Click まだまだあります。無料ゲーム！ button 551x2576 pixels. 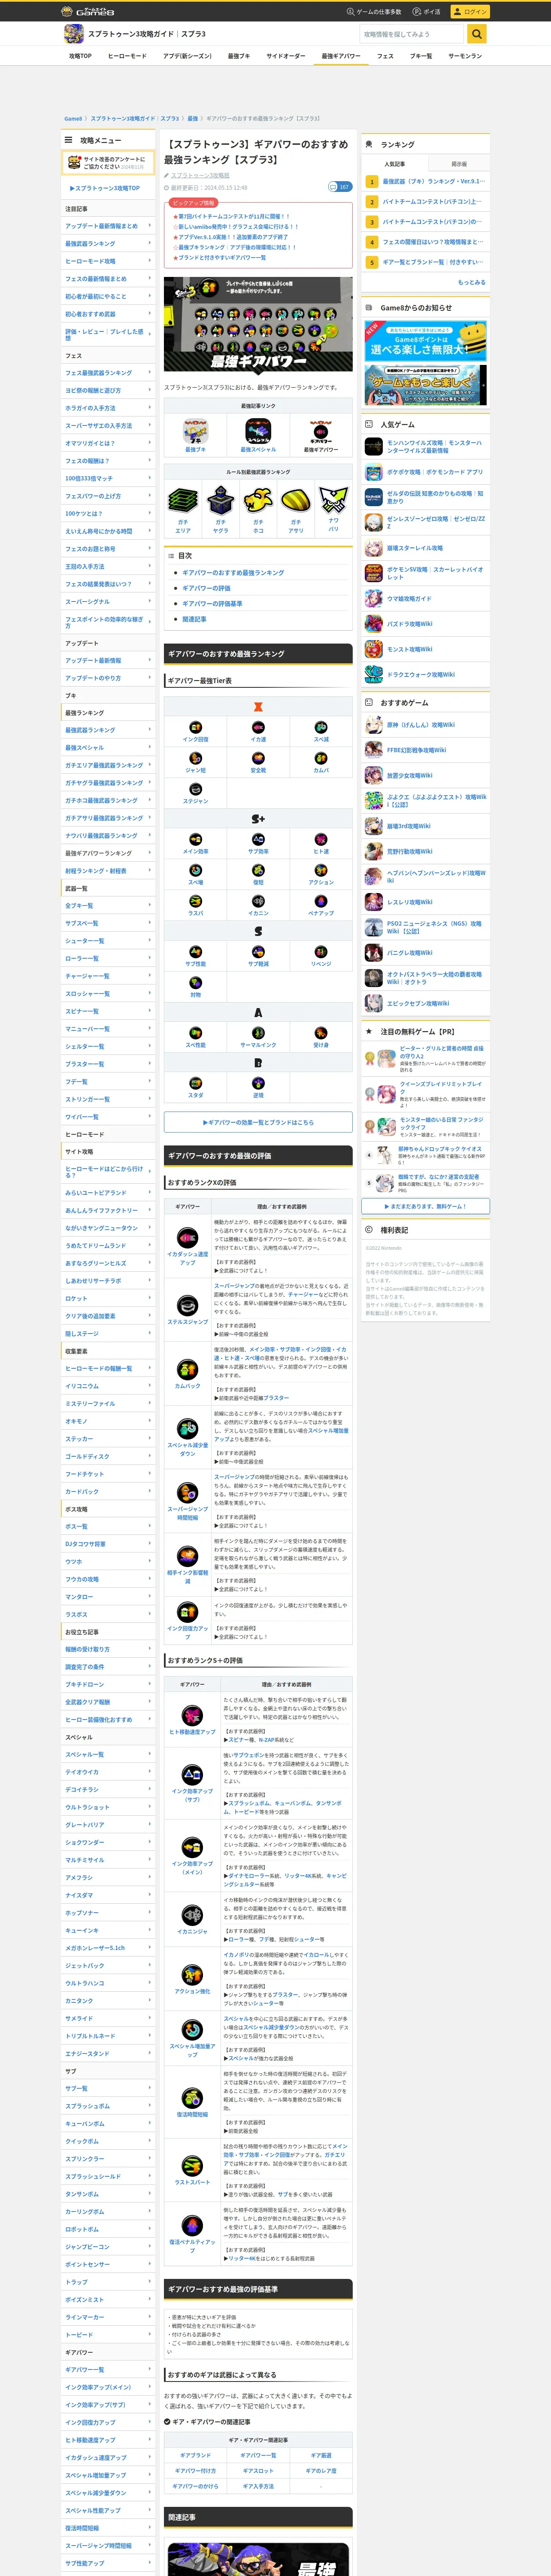pyautogui.click(x=426, y=1206)
